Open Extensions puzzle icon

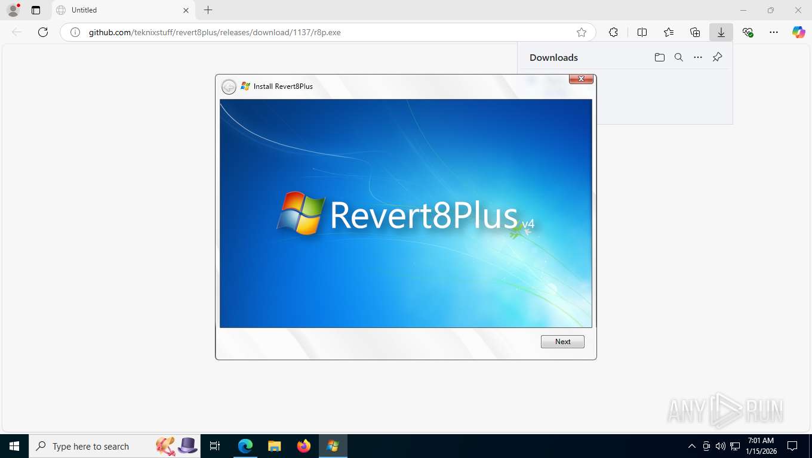[x=613, y=32]
